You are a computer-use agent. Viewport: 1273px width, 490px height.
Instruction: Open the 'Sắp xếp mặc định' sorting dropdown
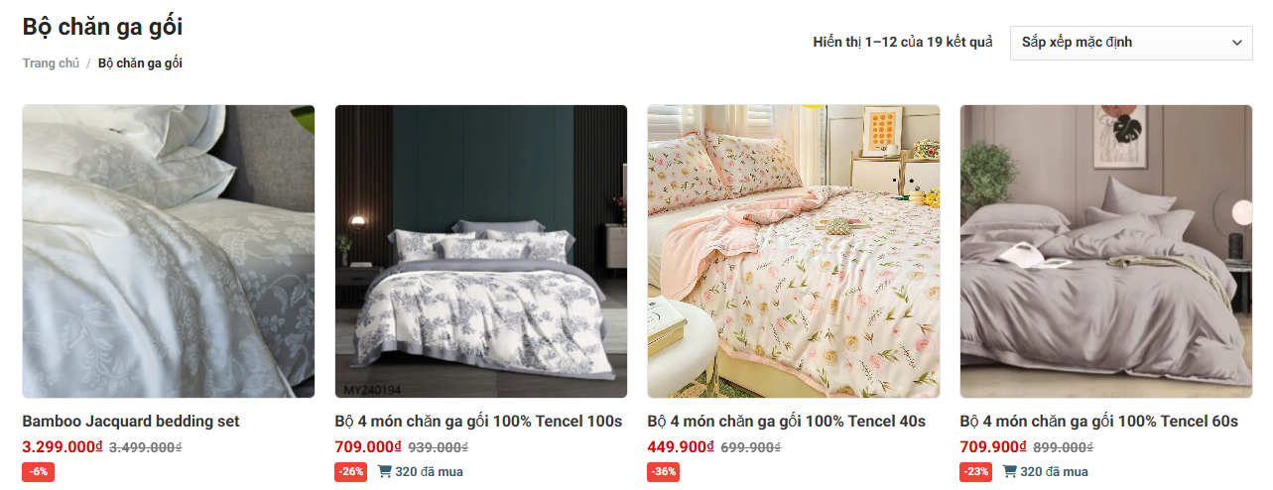pos(1131,43)
